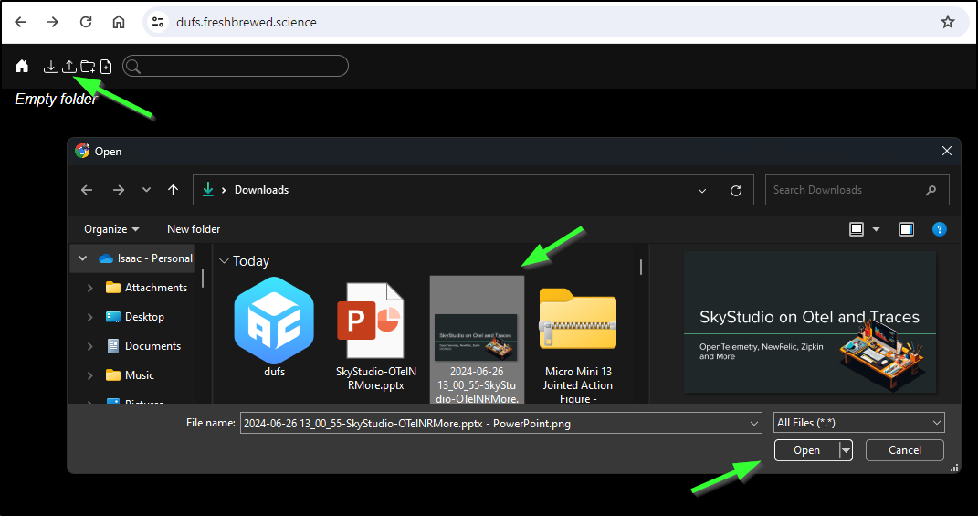Select Micro Mini 13 zip folder
The height and width of the screenshot is (516, 978).
577,344
